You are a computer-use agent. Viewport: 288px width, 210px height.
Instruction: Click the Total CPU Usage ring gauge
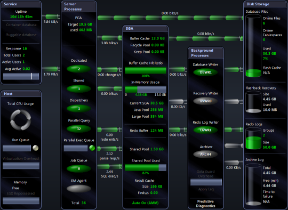pyautogui.click(x=21, y=120)
